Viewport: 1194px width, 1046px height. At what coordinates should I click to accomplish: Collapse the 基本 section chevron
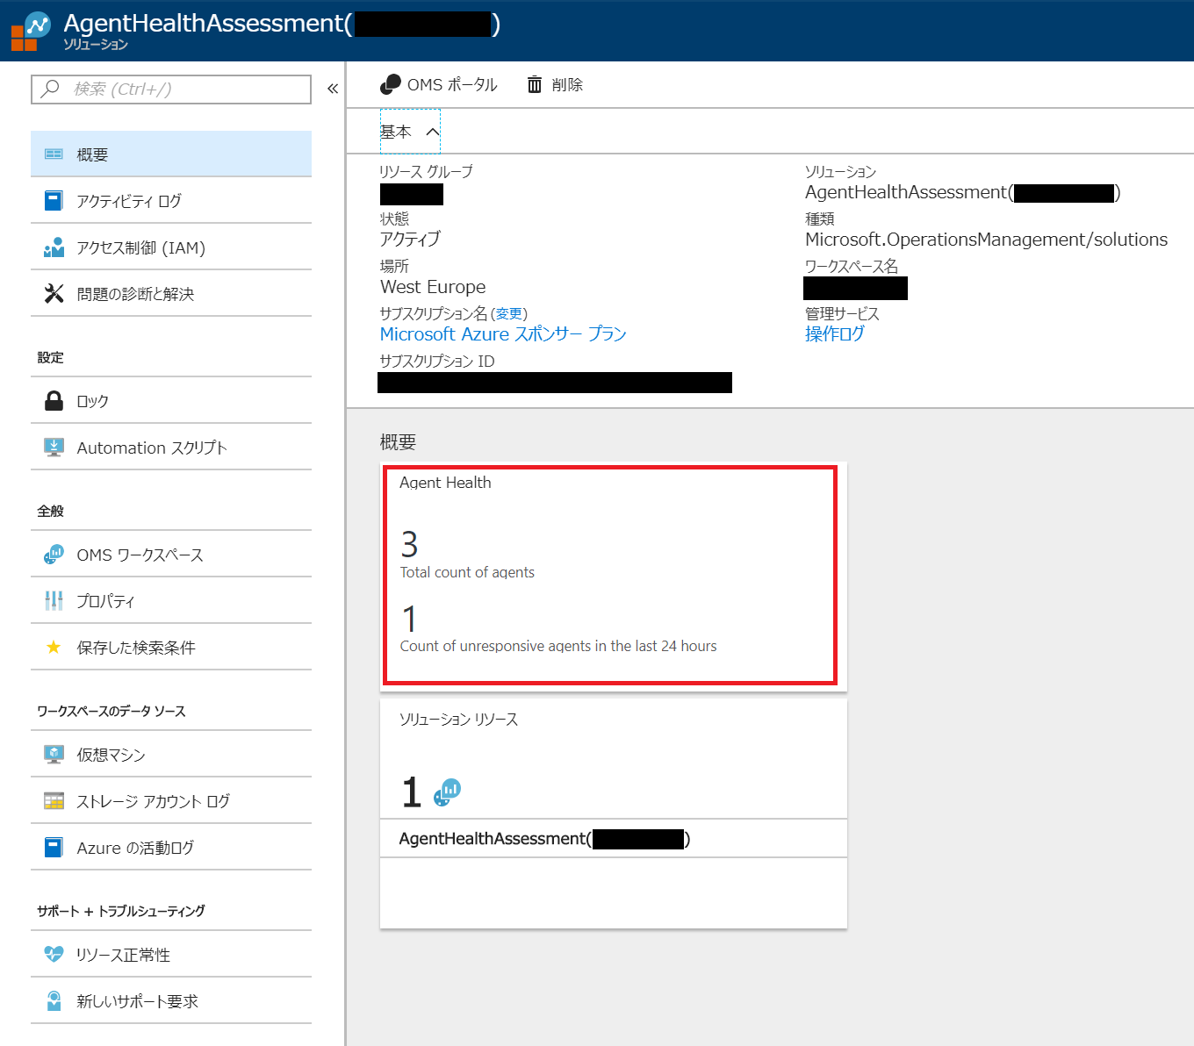click(433, 131)
